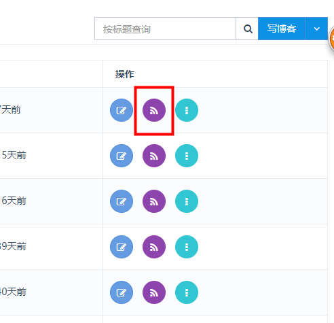Click purple RSS icon for 9天前 row

click(x=154, y=247)
